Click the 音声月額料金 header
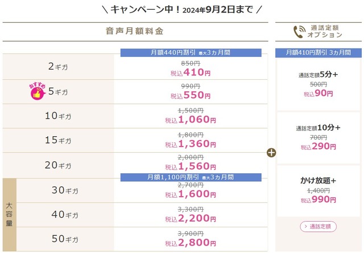 pos(135,31)
